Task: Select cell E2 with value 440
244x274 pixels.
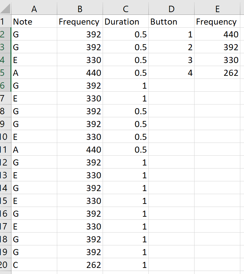Action: [217, 34]
